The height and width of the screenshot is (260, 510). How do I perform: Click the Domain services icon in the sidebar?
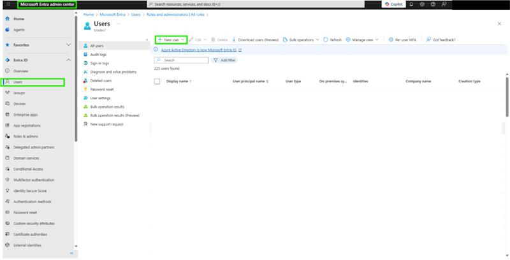(x=8, y=158)
